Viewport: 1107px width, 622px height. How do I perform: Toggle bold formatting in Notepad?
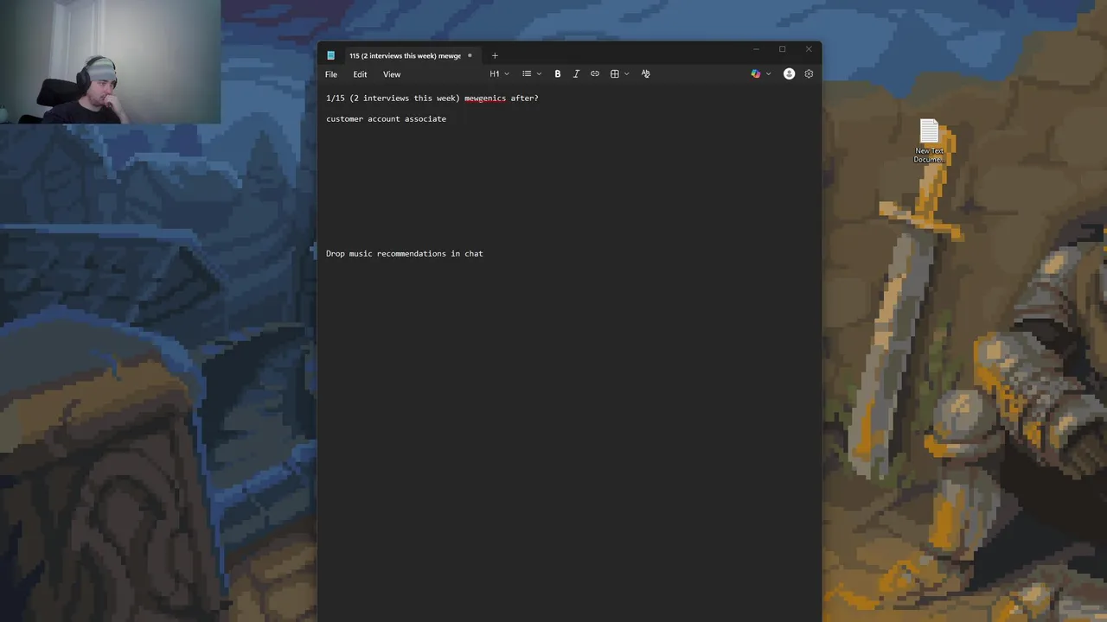[558, 74]
